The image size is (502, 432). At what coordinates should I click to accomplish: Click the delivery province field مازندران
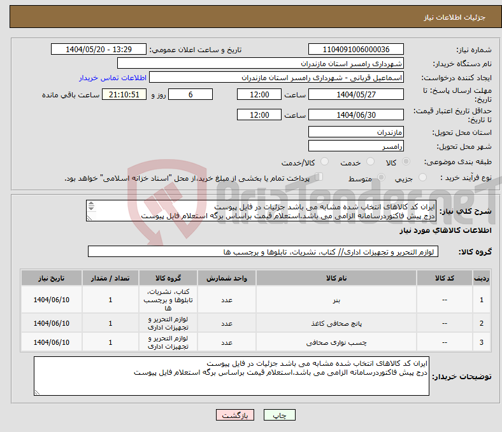tap(356, 132)
